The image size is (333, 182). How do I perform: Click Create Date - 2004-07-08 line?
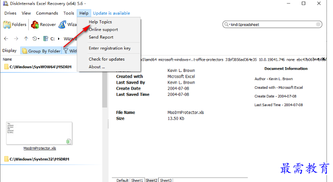[x=275, y=96]
